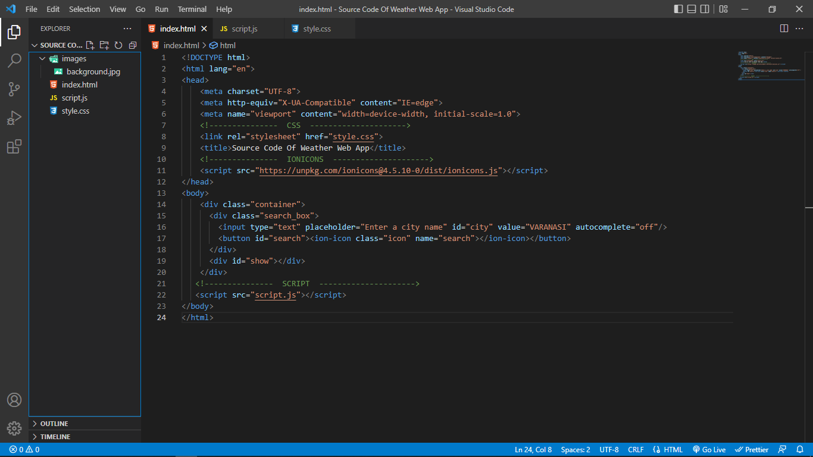The width and height of the screenshot is (813, 457).
Task: Click the Manage gear icon
Action: pos(14,428)
